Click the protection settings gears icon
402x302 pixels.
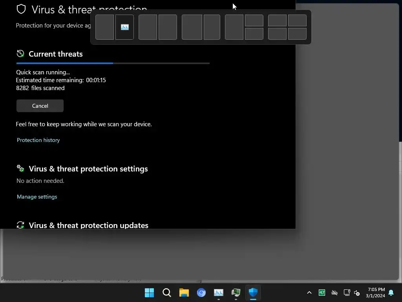[x=20, y=168]
